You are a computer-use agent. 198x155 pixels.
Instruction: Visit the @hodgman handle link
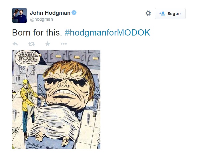coord(42,19)
